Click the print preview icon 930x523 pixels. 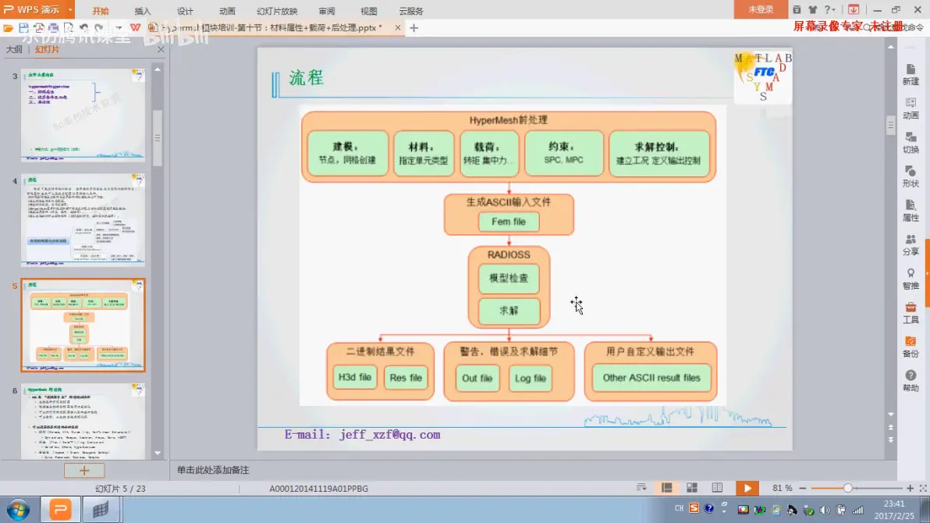(x=68, y=28)
